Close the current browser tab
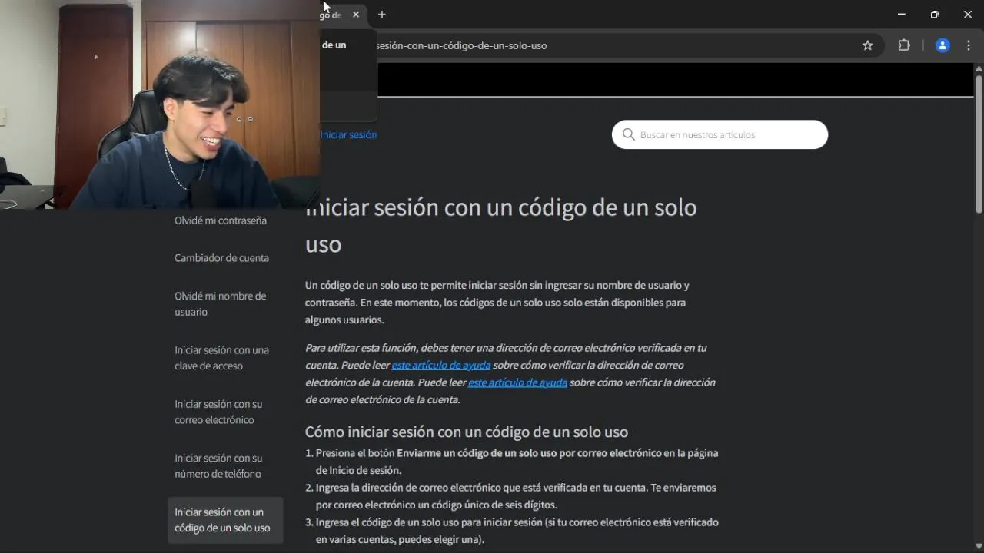This screenshot has height=553, width=984. tap(356, 15)
